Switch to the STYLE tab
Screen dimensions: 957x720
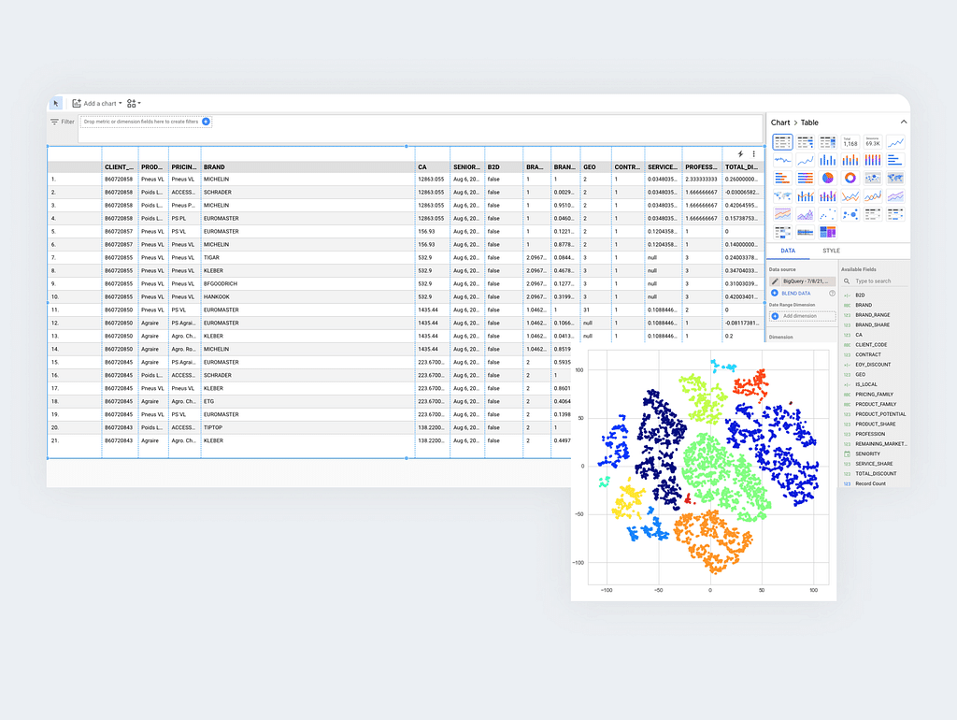coord(830,251)
